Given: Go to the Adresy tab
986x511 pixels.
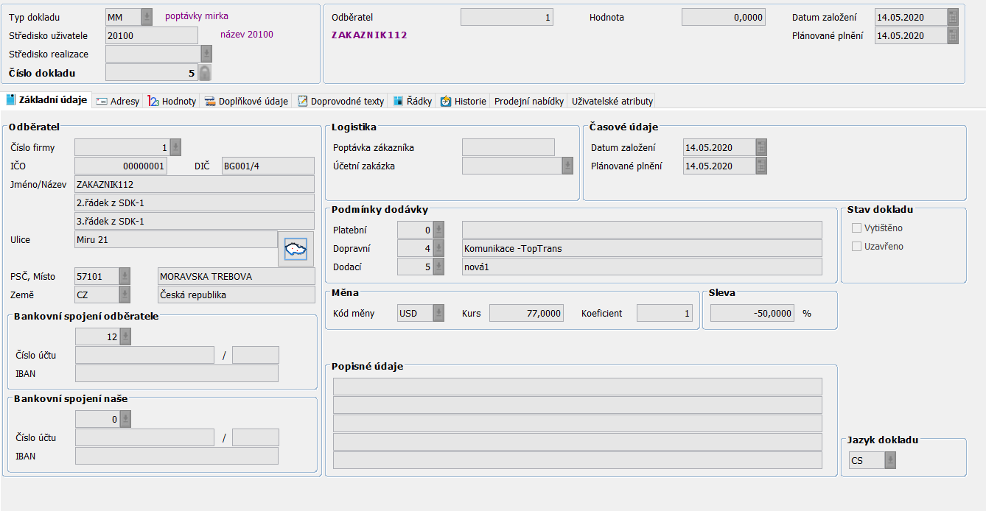Looking at the screenshot, I should tap(118, 102).
